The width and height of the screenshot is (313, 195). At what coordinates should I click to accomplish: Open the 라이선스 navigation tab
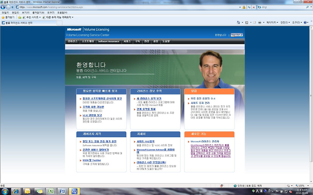73,41
